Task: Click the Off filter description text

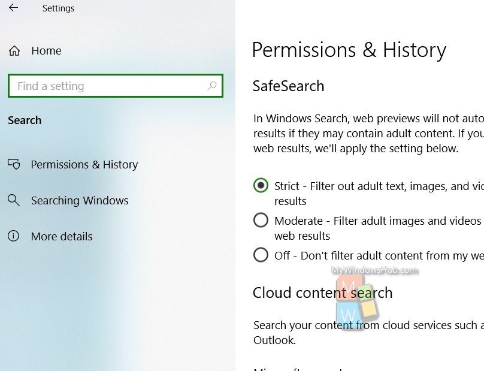Action: click(379, 256)
